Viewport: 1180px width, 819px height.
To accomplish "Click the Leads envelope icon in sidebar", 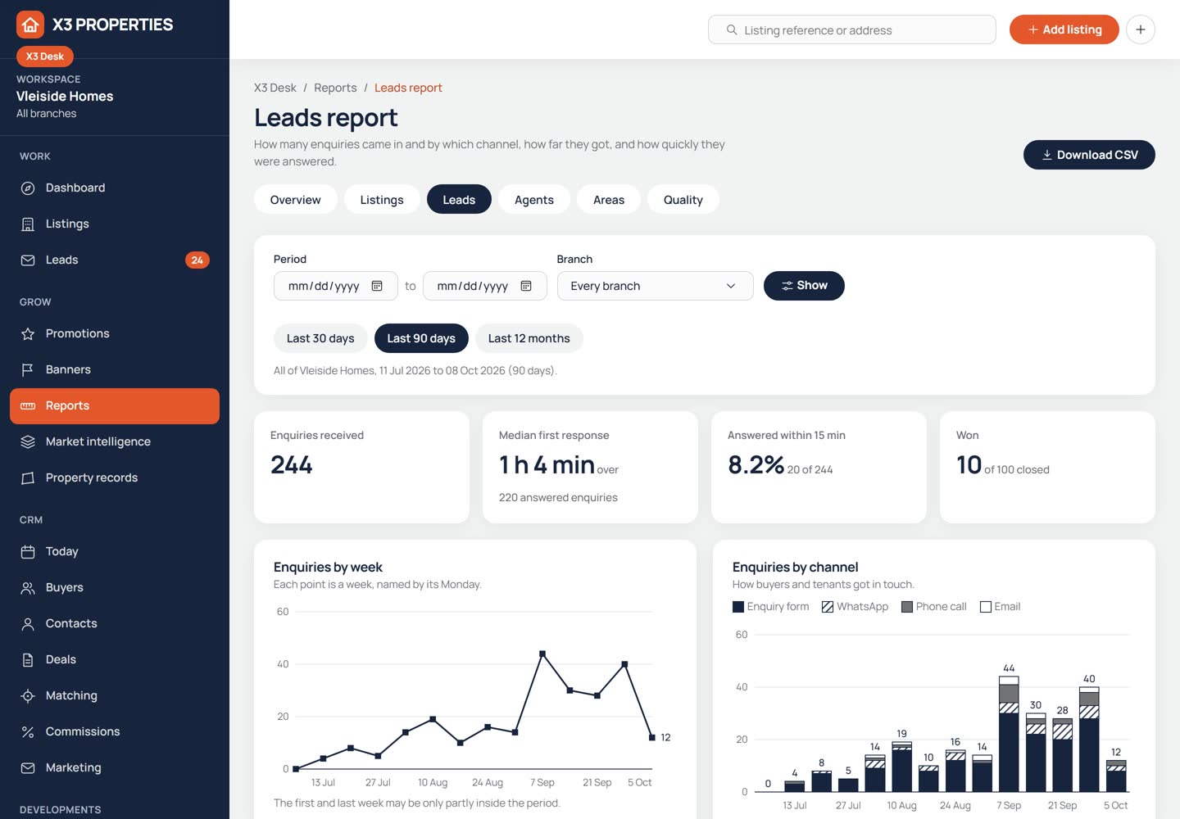I will [28, 260].
